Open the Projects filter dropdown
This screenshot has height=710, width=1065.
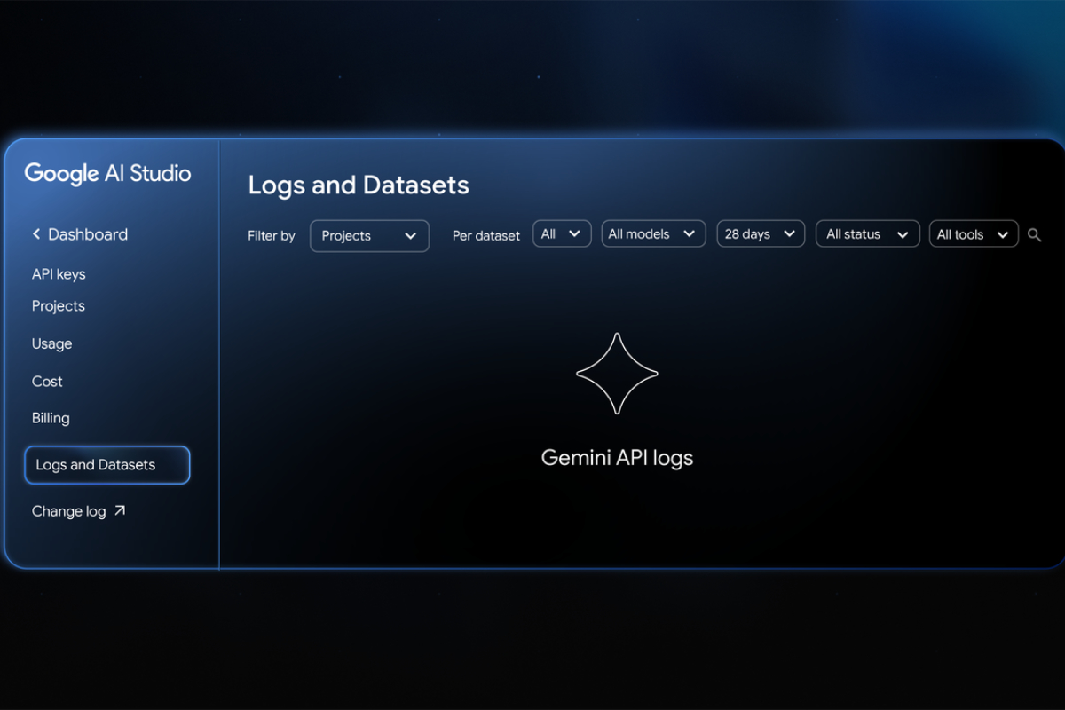tap(369, 236)
